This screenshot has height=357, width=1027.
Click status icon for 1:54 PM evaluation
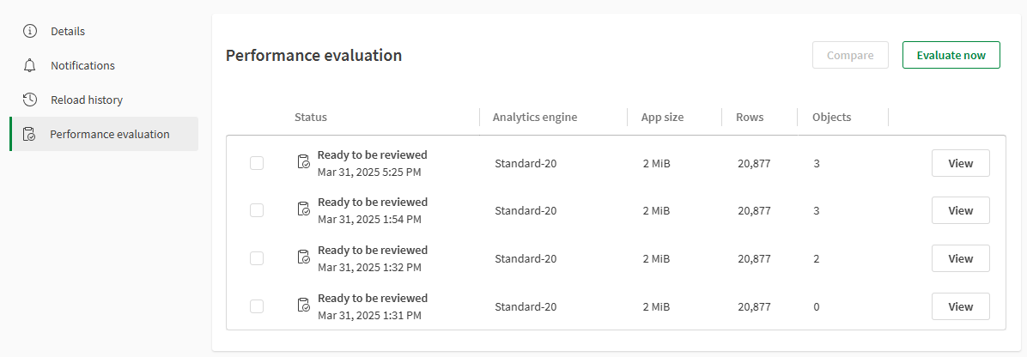click(x=303, y=209)
